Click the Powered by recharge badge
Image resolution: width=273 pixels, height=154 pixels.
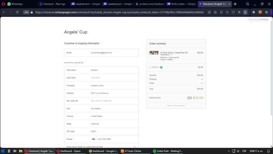click(x=259, y=19)
